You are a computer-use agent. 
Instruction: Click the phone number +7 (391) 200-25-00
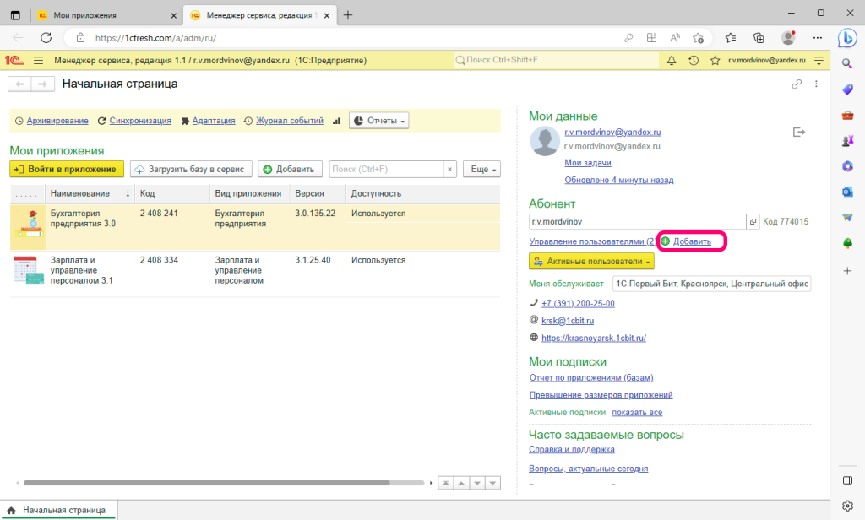click(x=578, y=303)
